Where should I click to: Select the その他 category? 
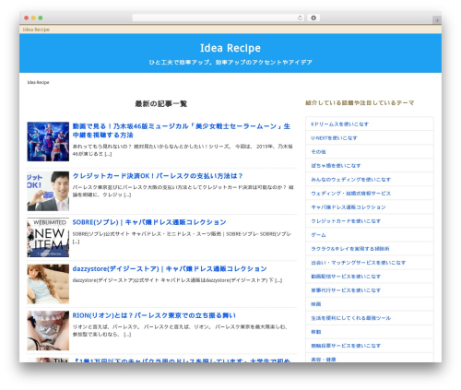(x=318, y=152)
